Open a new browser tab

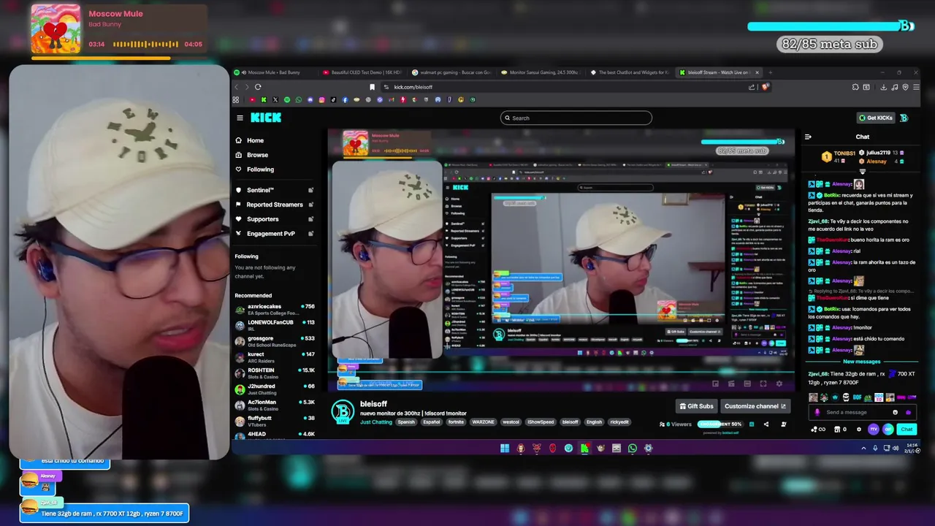click(x=771, y=72)
